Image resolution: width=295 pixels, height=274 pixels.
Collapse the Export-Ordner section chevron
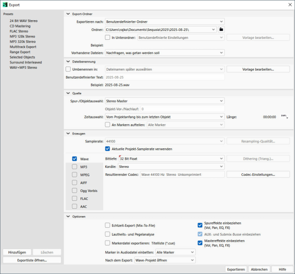68,14
